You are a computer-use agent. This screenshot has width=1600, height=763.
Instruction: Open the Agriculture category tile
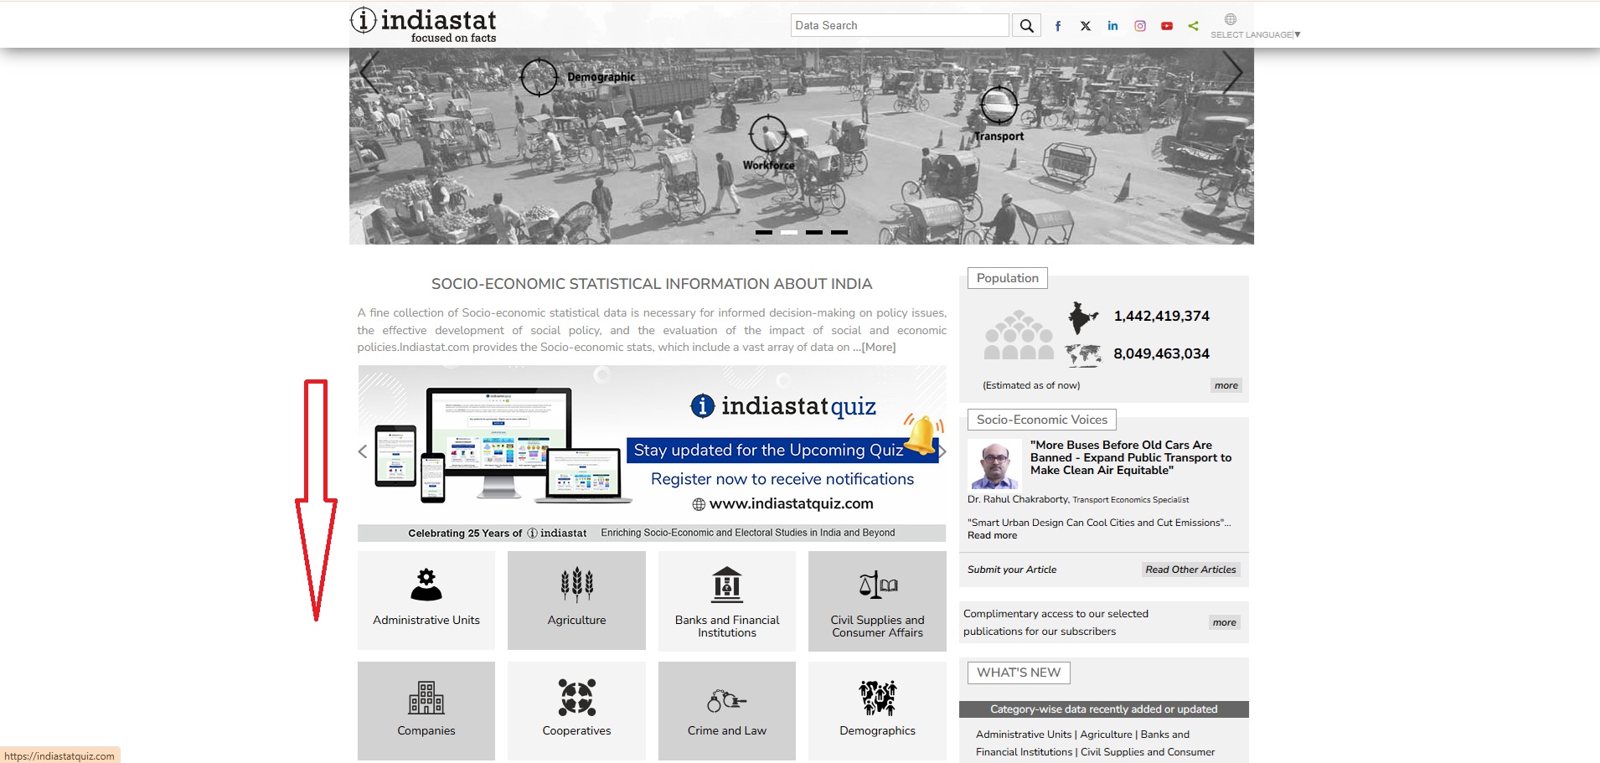(576, 600)
